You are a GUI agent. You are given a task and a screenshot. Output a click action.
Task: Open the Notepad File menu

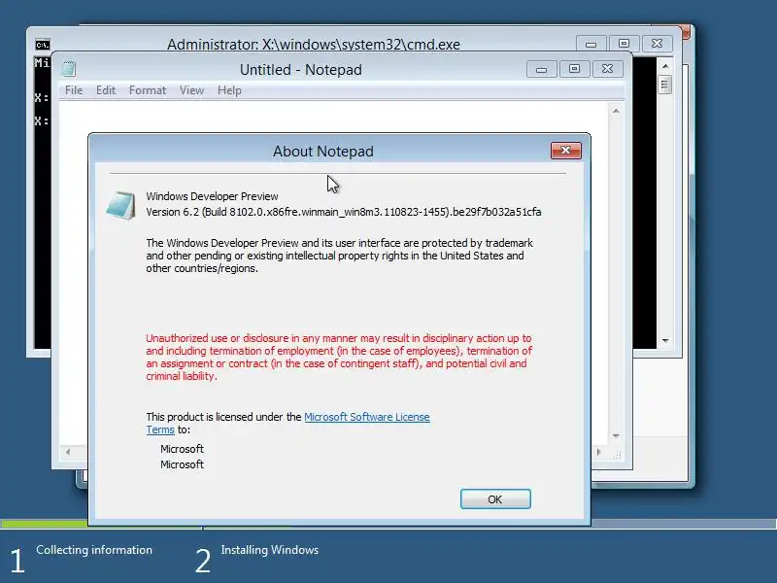pos(74,90)
